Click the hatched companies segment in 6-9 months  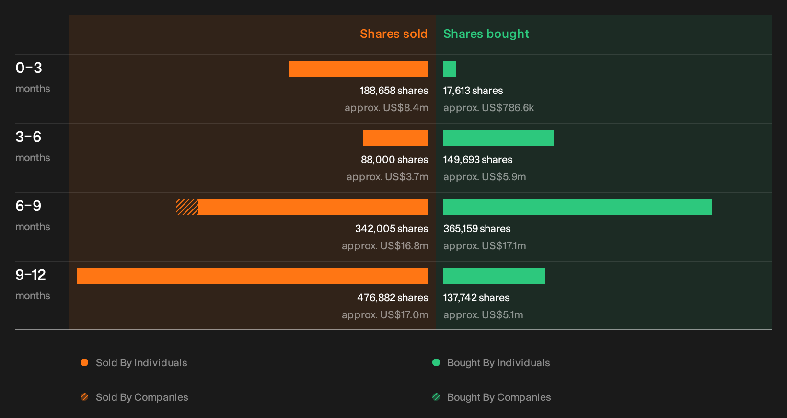(x=187, y=207)
